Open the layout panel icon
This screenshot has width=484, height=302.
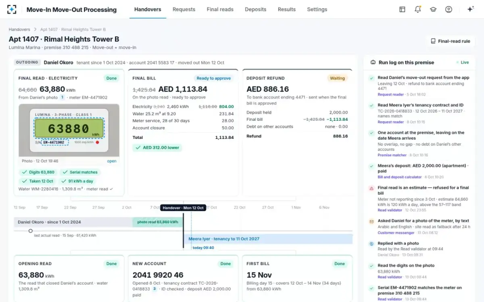click(x=402, y=9)
